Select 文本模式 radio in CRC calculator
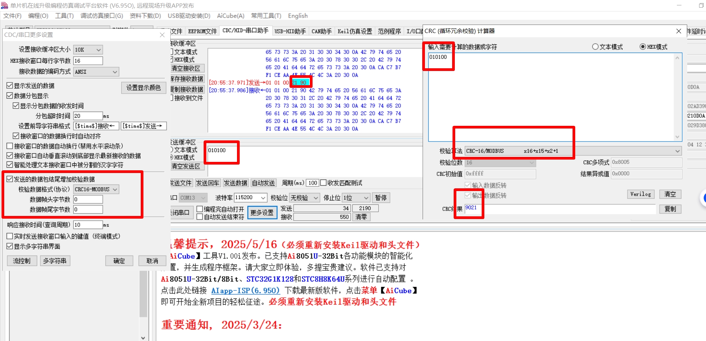The image size is (706, 341). (x=595, y=47)
